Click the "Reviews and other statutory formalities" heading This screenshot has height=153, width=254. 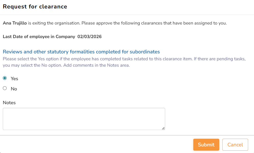[x=81, y=52]
